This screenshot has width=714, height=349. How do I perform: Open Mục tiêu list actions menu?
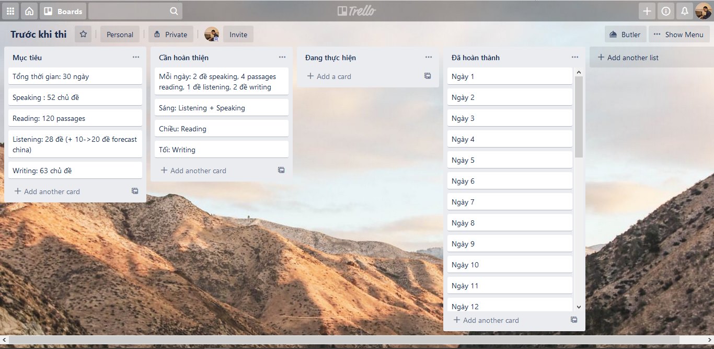(x=136, y=58)
